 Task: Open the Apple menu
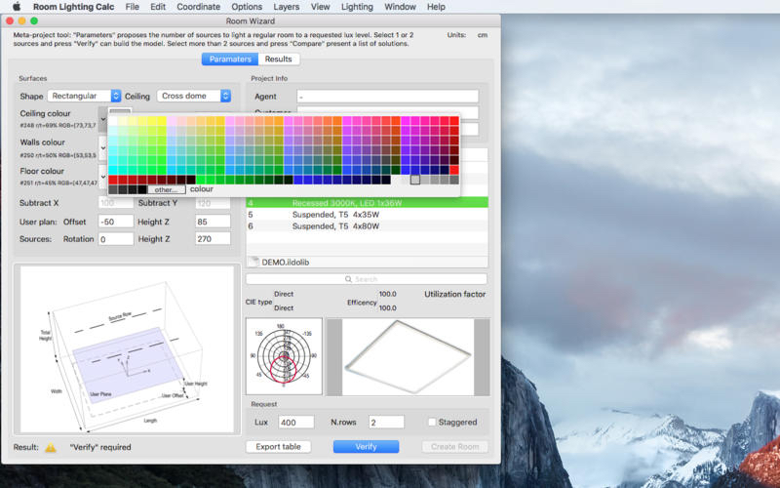[17, 7]
